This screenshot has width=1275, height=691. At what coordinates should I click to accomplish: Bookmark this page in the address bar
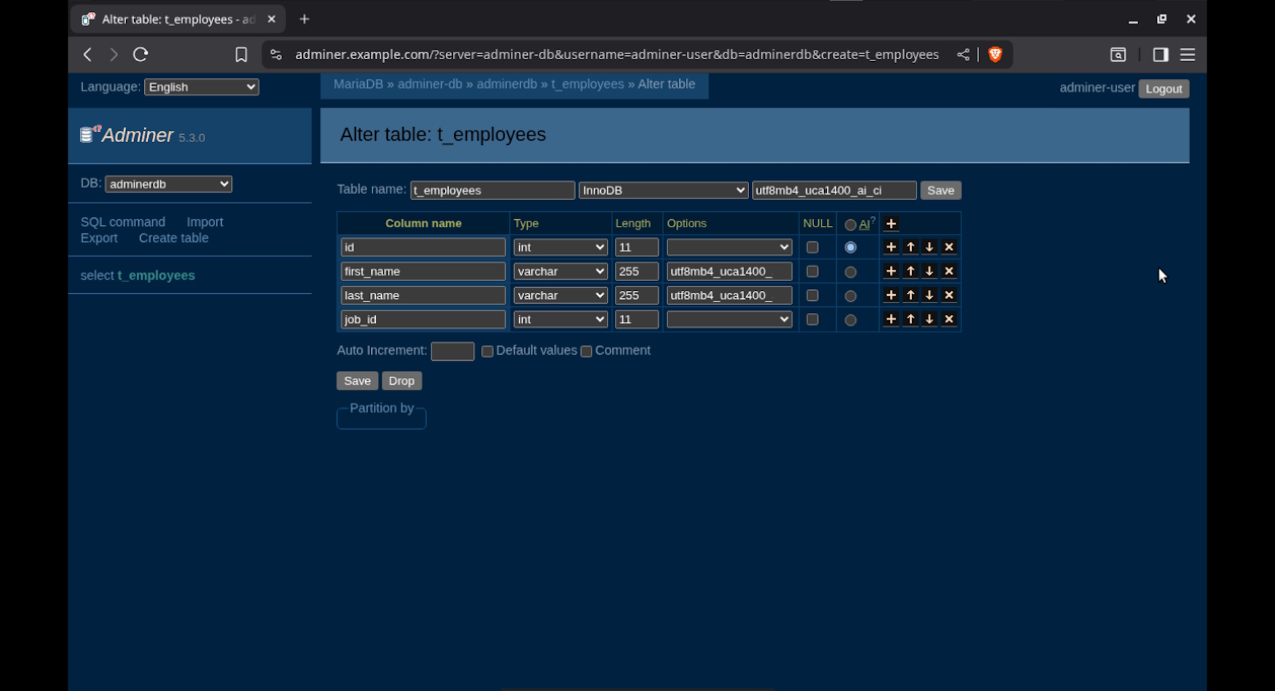pos(241,54)
